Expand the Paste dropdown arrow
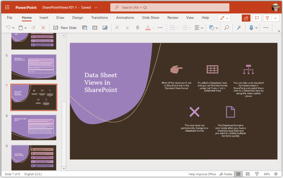This screenshot has width=283, height=178. pos(25,28)
